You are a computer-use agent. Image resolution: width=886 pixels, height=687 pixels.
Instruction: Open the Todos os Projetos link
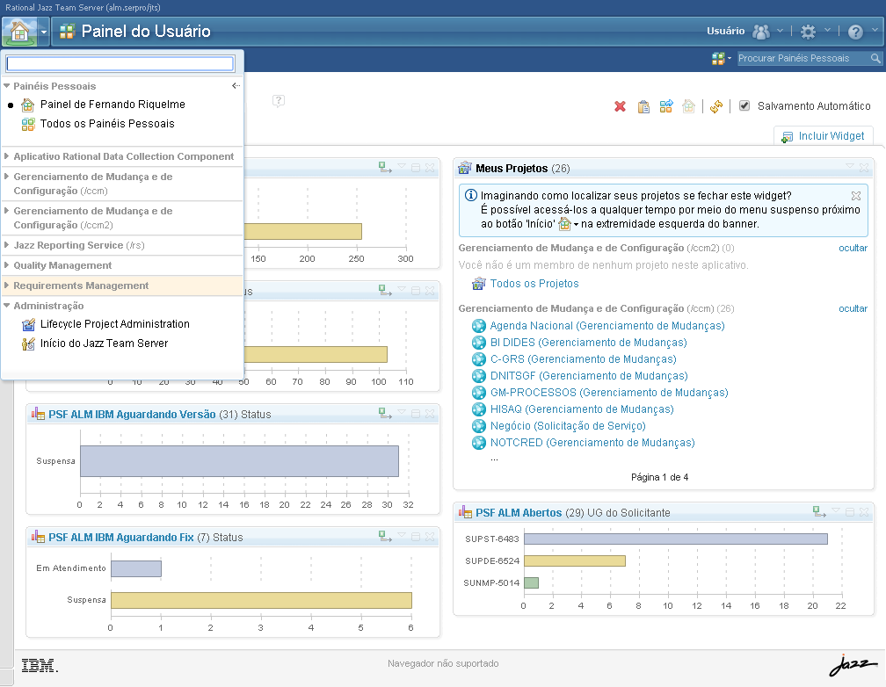click(534, 284)
